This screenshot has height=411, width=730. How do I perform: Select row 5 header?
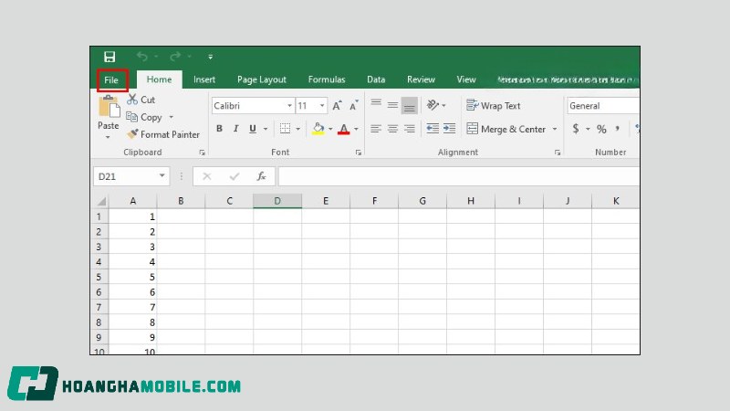point(99,277)
